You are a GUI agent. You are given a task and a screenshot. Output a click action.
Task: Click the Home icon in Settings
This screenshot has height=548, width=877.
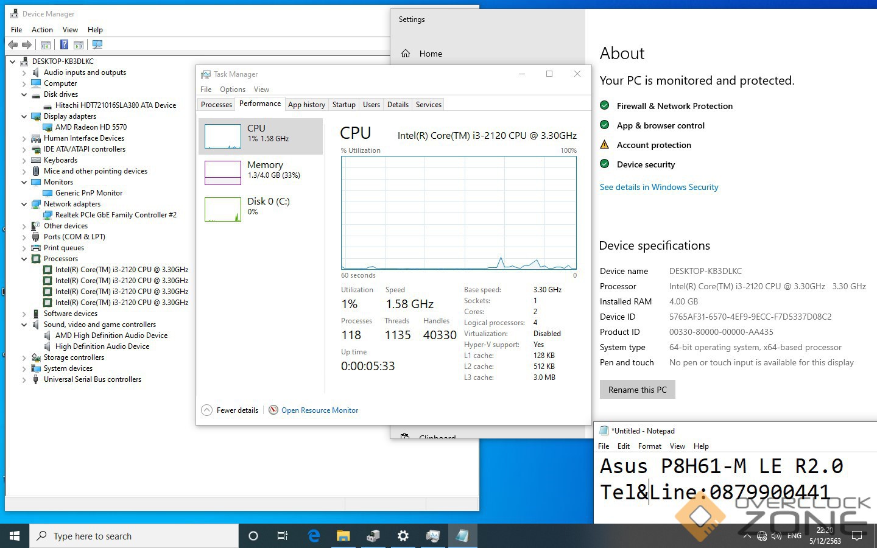(x=406, y=54)
